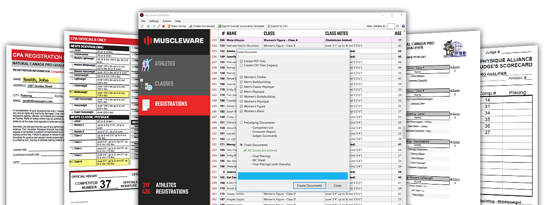The height and width of the screenshot is (205, 544).
Task: Click the Create Documents toolbar icon
Action: (191, 26)
